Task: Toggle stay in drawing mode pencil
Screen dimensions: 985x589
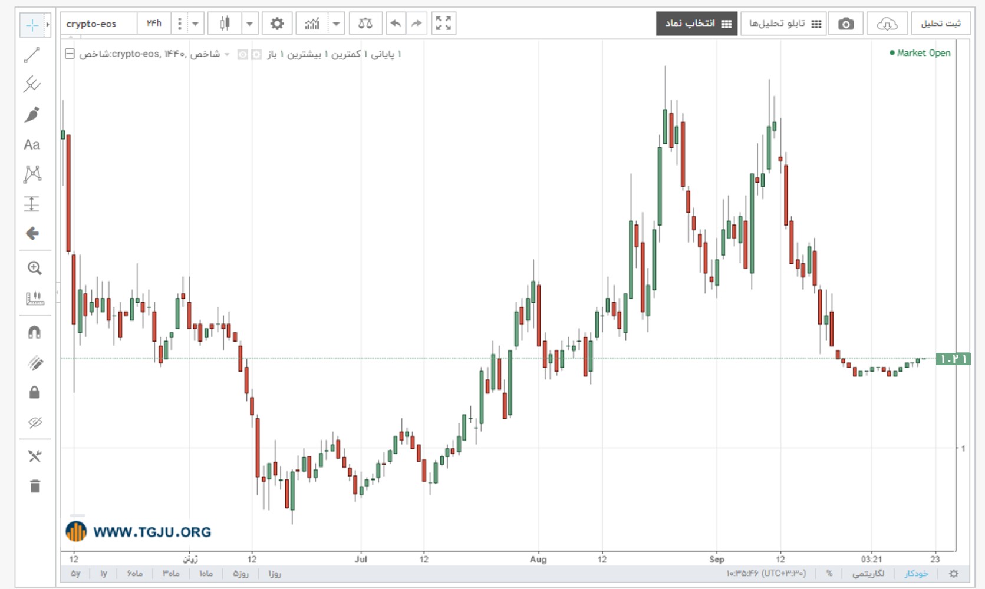Action: click(35, 363)
